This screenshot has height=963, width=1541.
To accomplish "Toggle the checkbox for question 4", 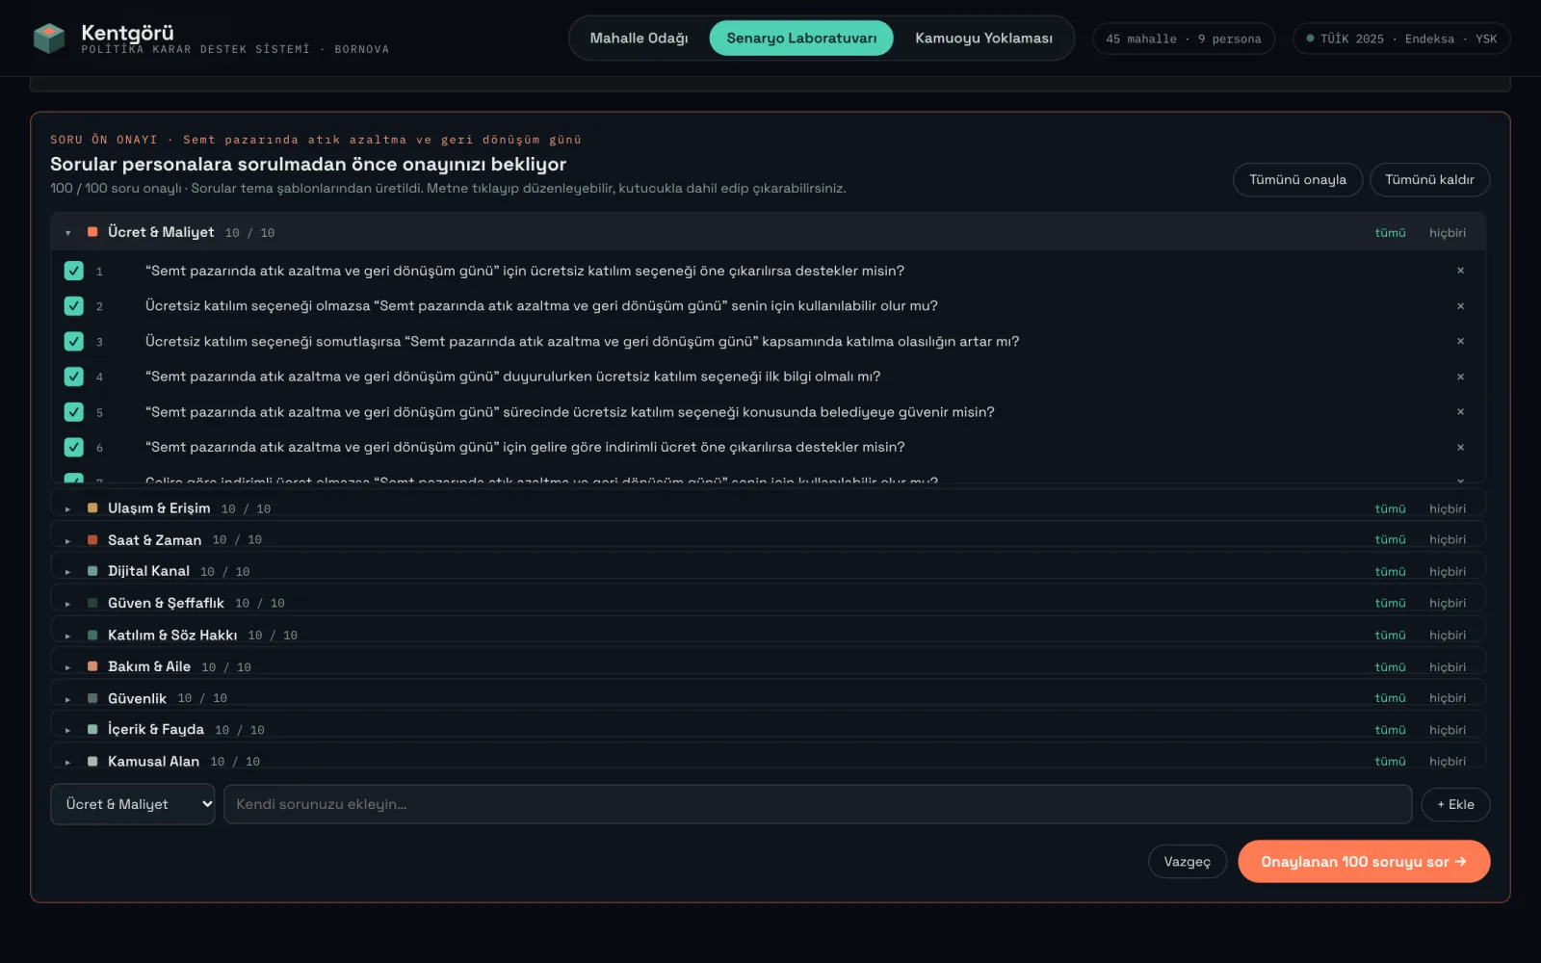I will coord(74,377).
